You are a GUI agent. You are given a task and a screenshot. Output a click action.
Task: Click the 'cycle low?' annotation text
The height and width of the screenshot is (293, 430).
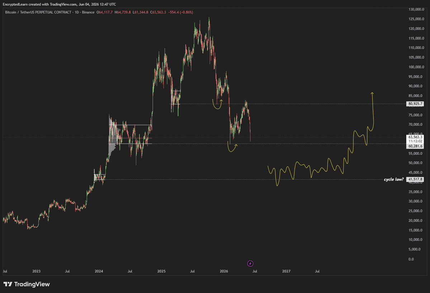pyautogui.click(x=393, y=179)
